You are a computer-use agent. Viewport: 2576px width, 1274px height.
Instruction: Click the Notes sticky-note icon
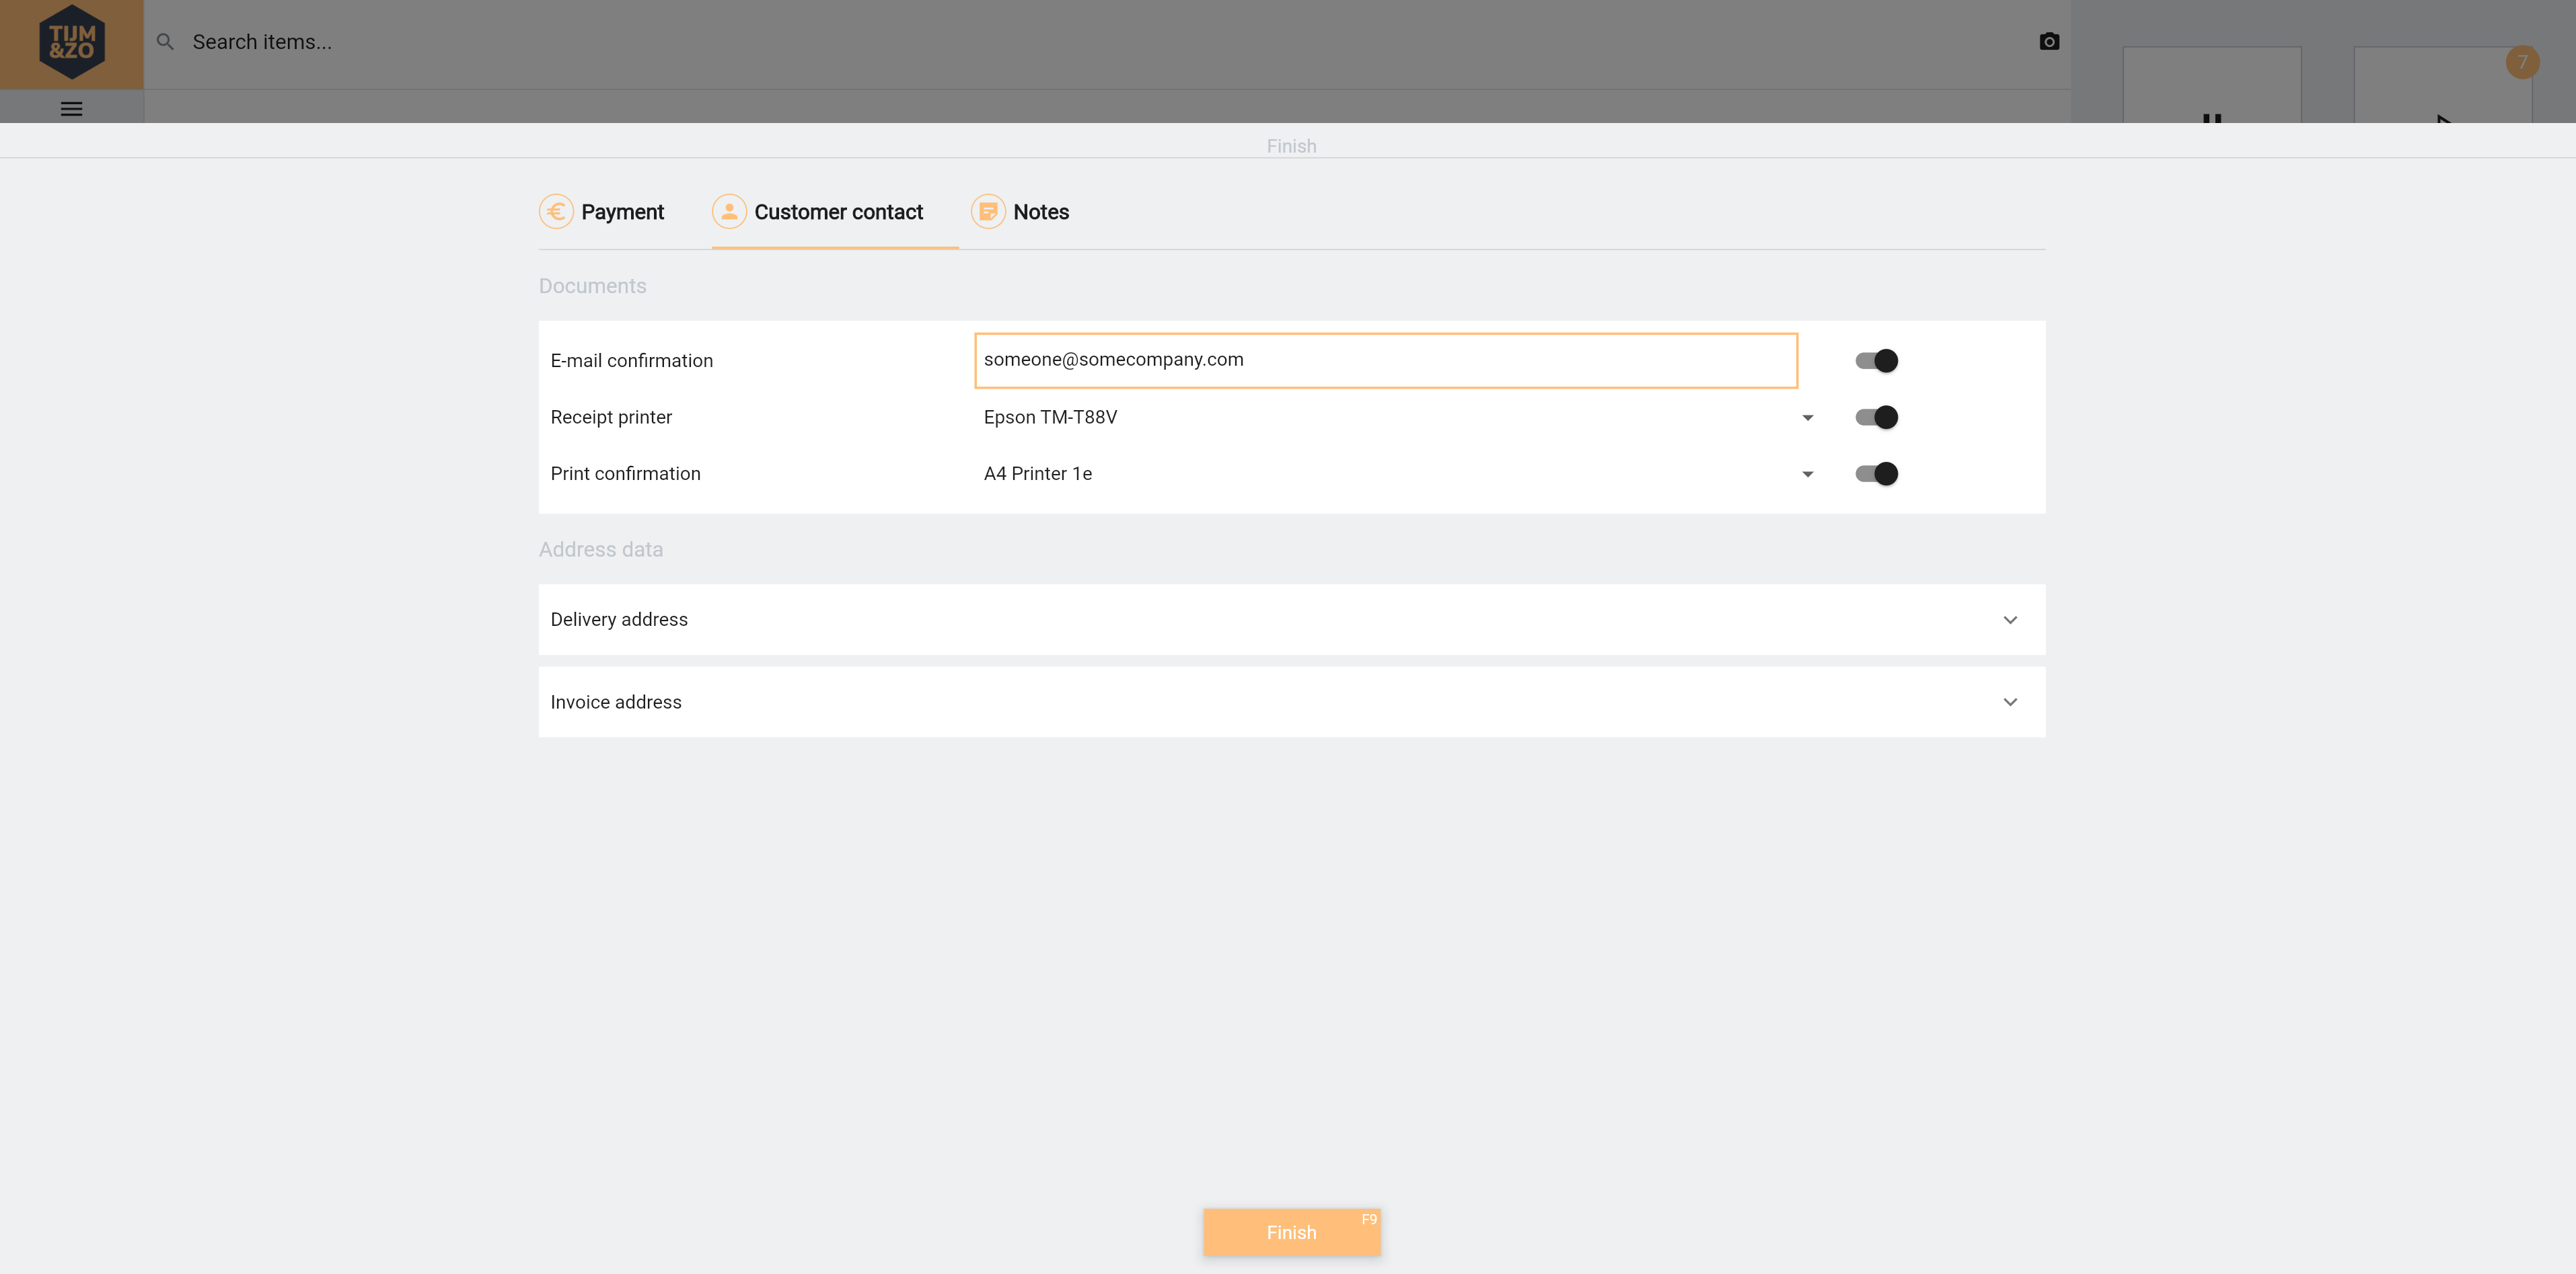pos(988,212)
